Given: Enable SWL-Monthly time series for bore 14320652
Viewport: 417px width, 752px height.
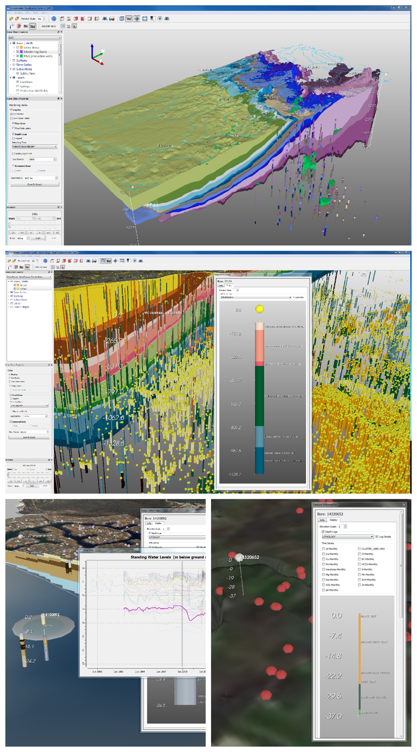Looking at the screenshot, I should coord(323,585).
